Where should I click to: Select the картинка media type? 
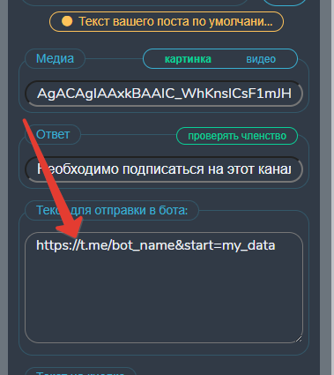tap(188, 59)
